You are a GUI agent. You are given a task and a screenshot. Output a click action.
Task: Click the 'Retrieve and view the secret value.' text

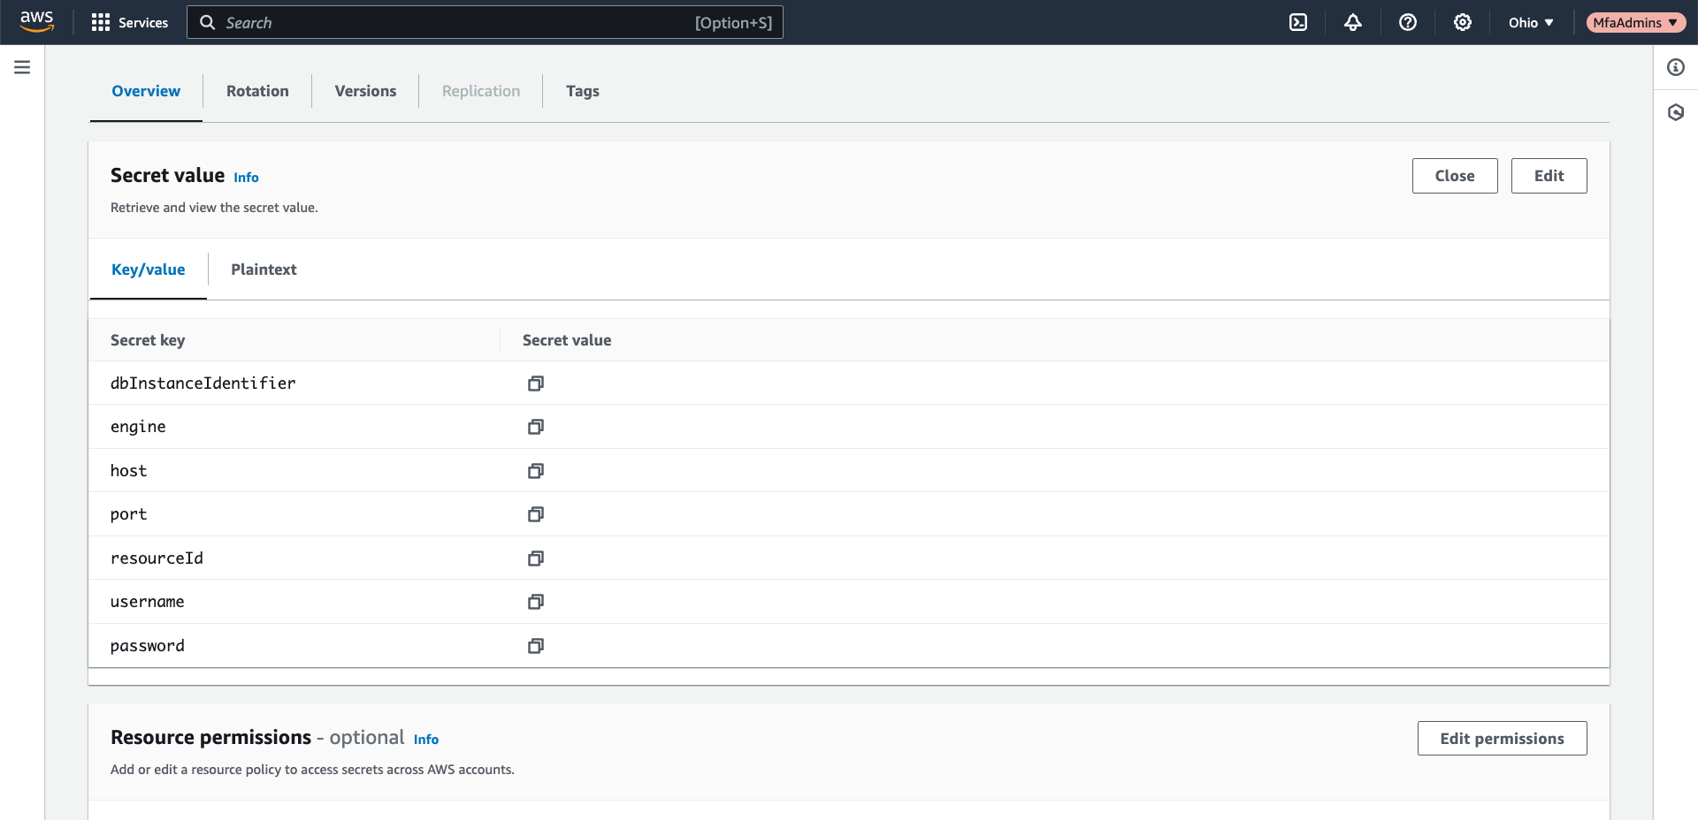[214, 208]
